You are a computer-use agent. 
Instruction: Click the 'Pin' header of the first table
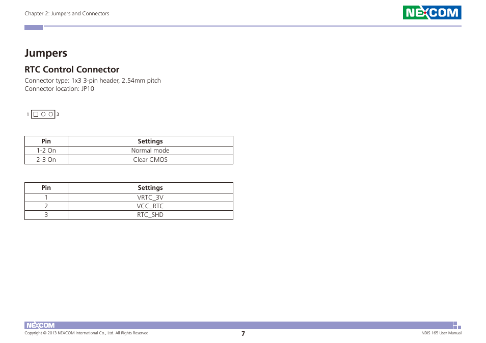46,141
